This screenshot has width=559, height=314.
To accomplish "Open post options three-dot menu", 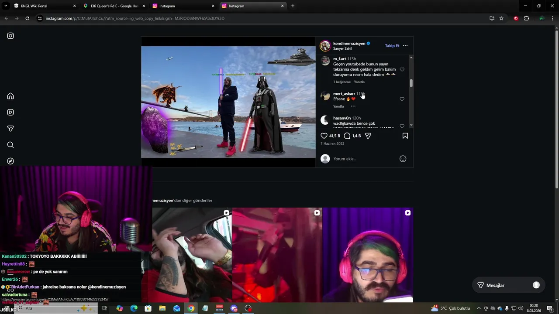I will [405, 45].
